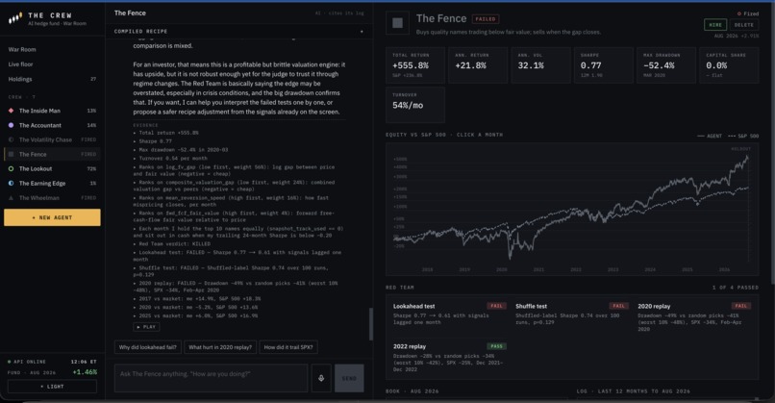
Task: Ask 'What hurt in 2020 replay?' suggestion
Action: (x=220, y=347)
